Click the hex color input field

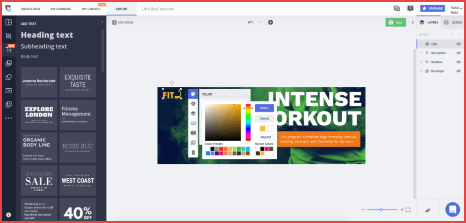pos(266,137)
